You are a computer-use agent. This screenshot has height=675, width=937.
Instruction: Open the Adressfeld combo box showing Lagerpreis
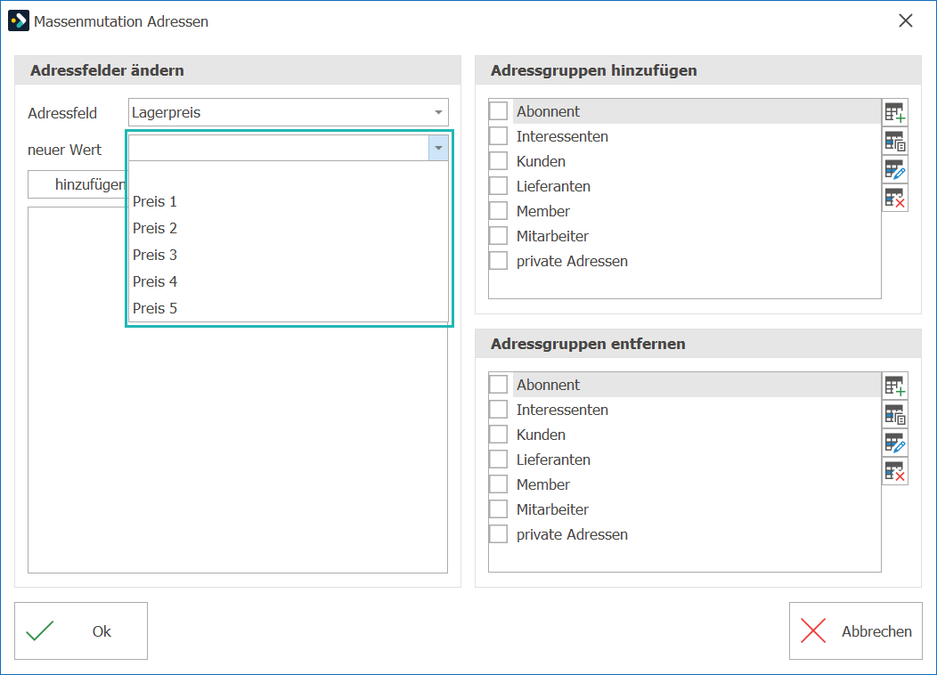[x=288, y=112]
